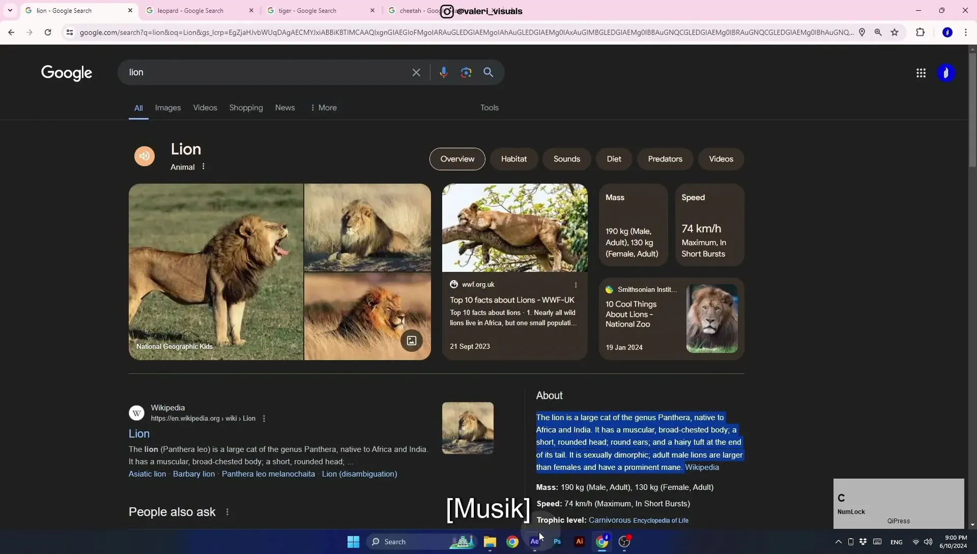Screen dimensions: 977x554
Task: Open options menu next to Animal label
Action: point(204,167)
